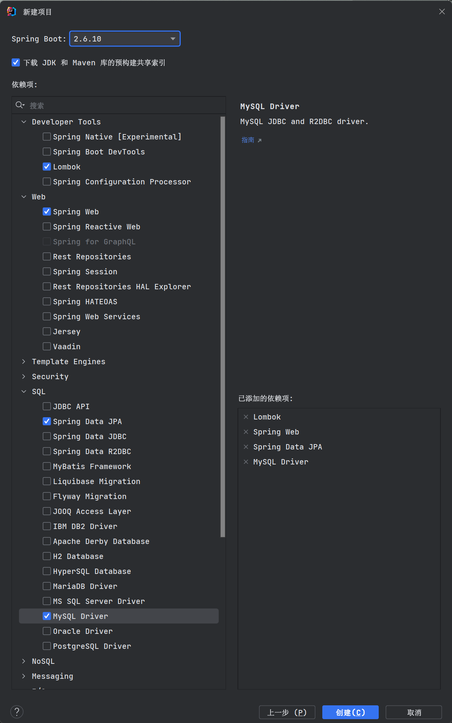Click the 上一步 (P) previous button
Screen dimensions: 452x723
tap(287, 712)
